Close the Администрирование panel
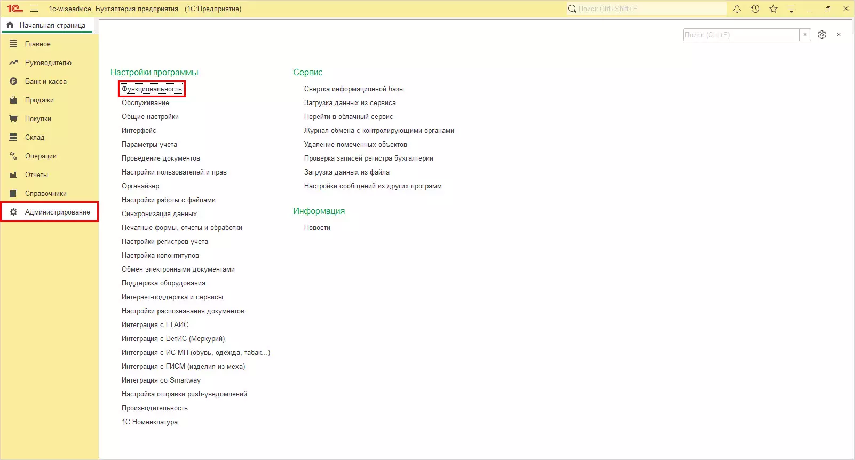Image resolution: width=855 pixels, height=460 pixels. pos(839,35)
